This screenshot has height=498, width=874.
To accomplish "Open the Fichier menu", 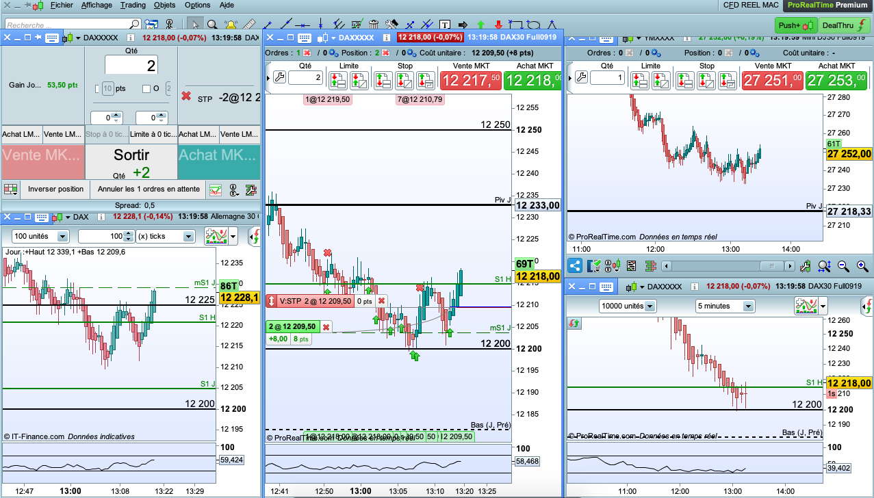I will (62, 5).
